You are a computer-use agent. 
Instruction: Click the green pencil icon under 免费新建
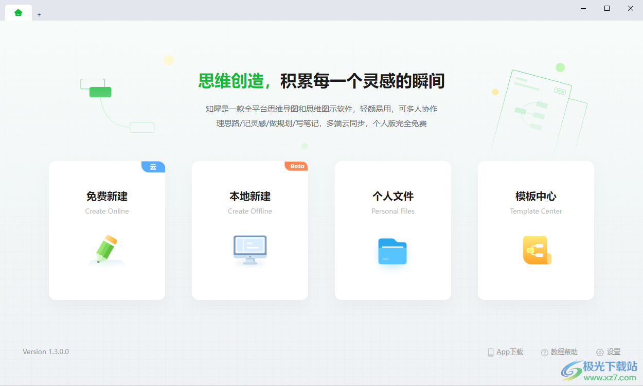coord(107,250)
